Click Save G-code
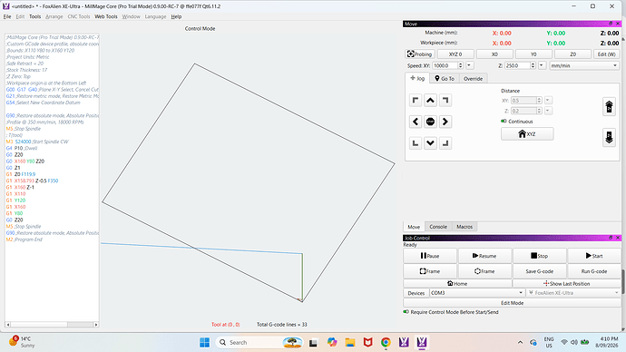Viewport: 626px width, 352px height. pos(540,271)
